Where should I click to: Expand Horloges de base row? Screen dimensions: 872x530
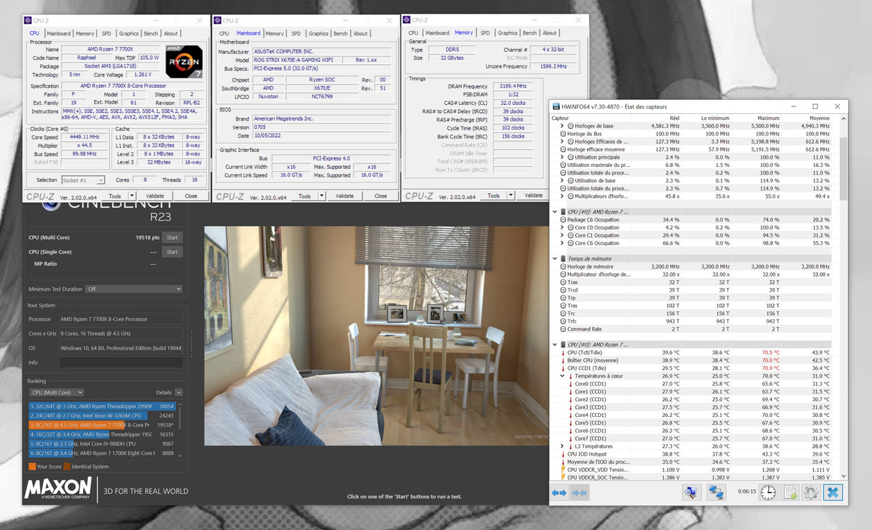pos(562,126)
